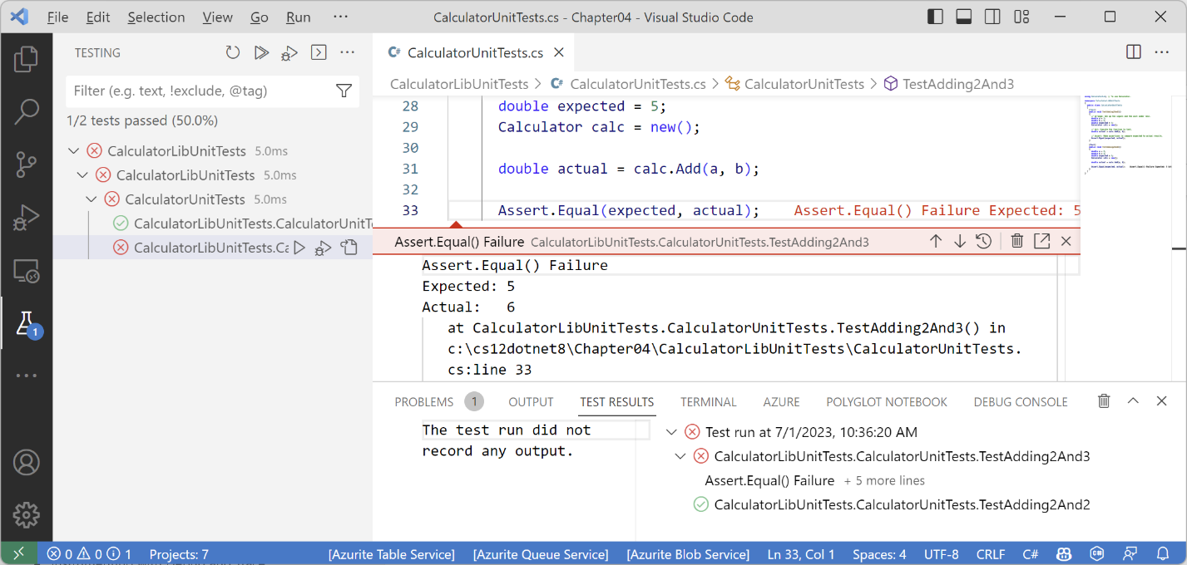Open peek view in editor
The height and width of the screenshot is (565, 1187).
(1041, 242)
